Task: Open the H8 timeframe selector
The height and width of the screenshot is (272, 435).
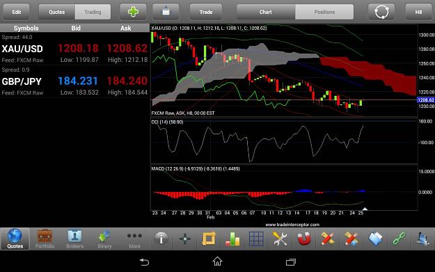Action: 418,12
